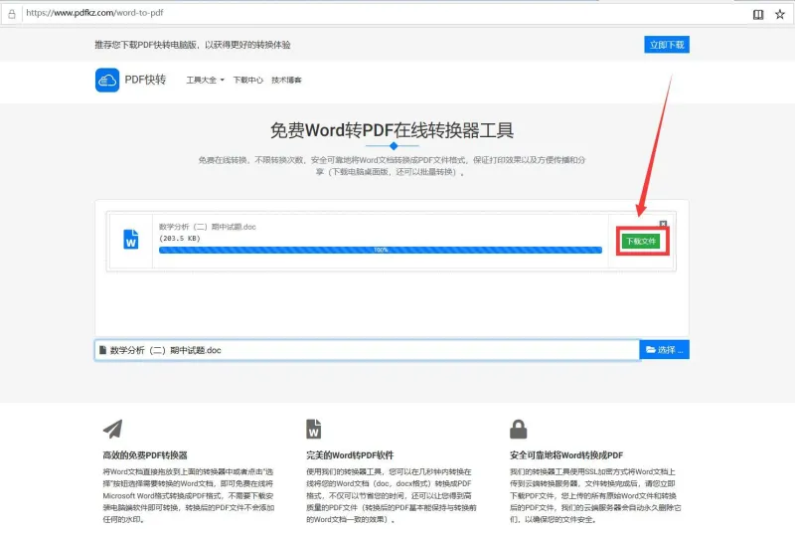The width and height of the screenshot is (795, 536).
Task: Click the PDF快转 cloud logo icon
Action: coord(107,81)
